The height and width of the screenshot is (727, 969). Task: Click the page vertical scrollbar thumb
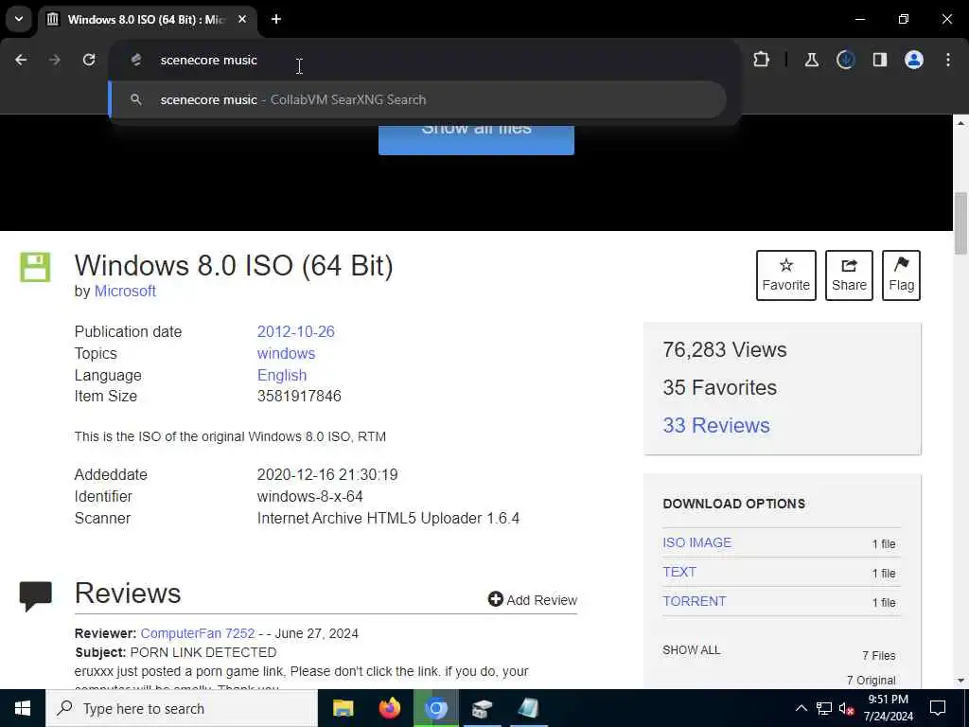[960, 222]
